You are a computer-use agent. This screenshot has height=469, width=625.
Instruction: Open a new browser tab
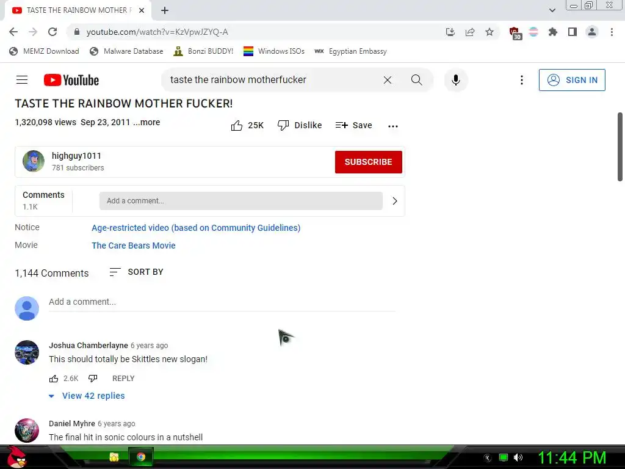pyautogui.click(x=165, y=10)
